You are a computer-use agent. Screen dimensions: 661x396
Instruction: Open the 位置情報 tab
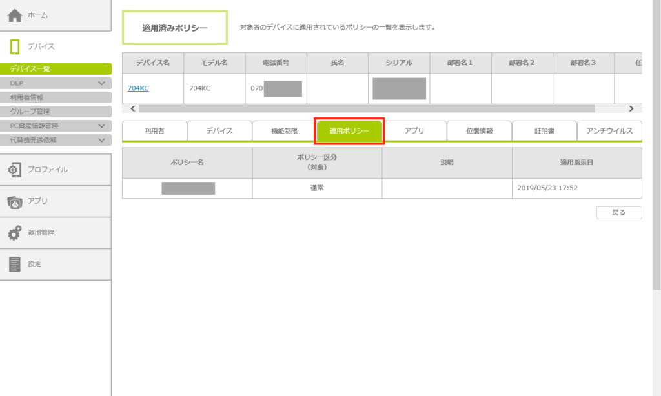point(479,131)
